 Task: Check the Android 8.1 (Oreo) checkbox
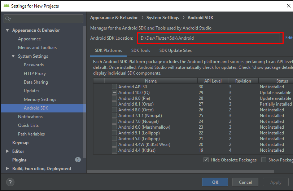(114, 104)
